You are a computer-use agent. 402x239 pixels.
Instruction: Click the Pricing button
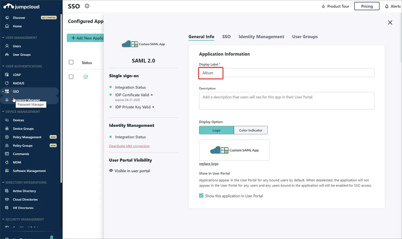click(x=367, y=6)
